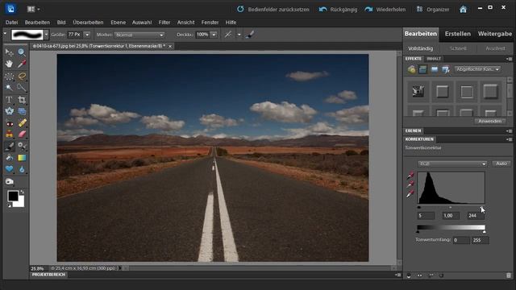Select the Type text tool
516x290 pixels.
(9, 100)
